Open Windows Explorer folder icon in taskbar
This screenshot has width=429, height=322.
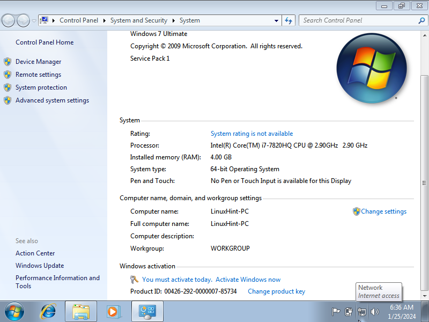pos(81,312)
